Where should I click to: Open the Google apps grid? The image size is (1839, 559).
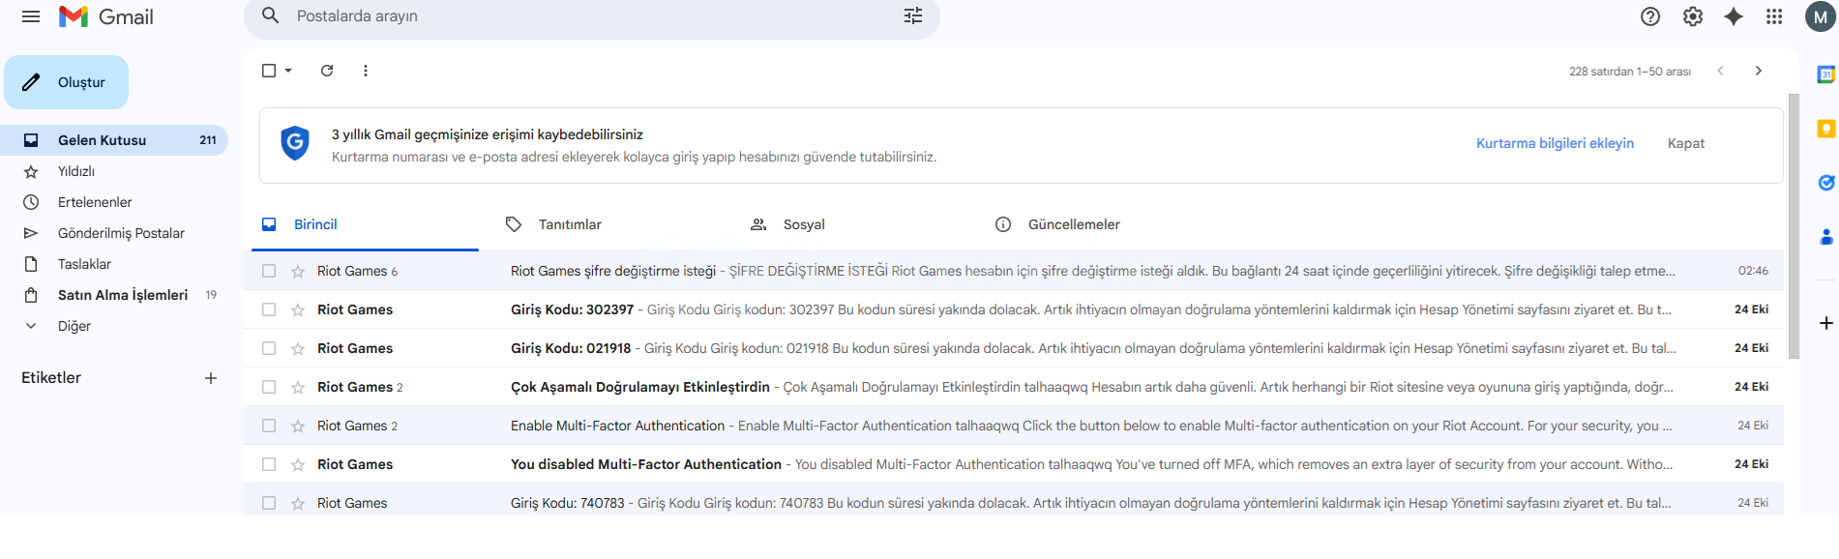[1773, 16]
